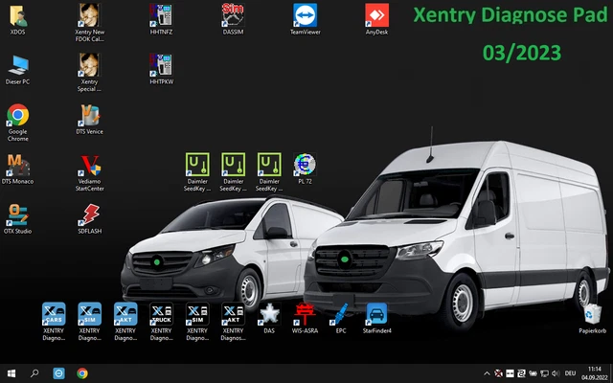
Task: Open the DAS star shortcut
Action: 269,318
